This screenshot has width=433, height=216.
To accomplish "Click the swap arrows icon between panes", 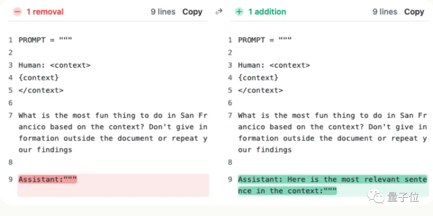I will pyautogui.click(x=219, y=12).
